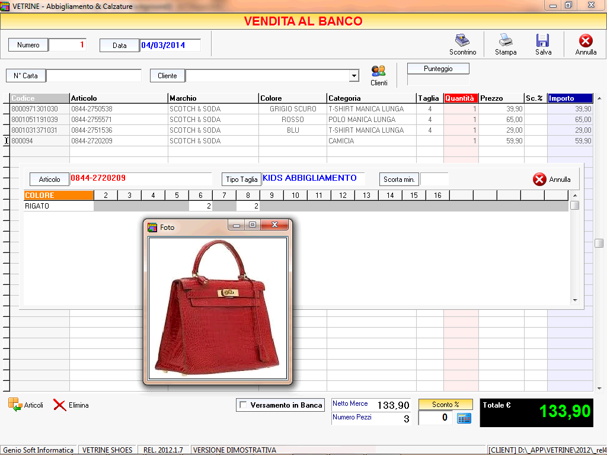Cancel the sale with top Annulla
This screenshot has height=455, width=607.
(x=586, y=41)
